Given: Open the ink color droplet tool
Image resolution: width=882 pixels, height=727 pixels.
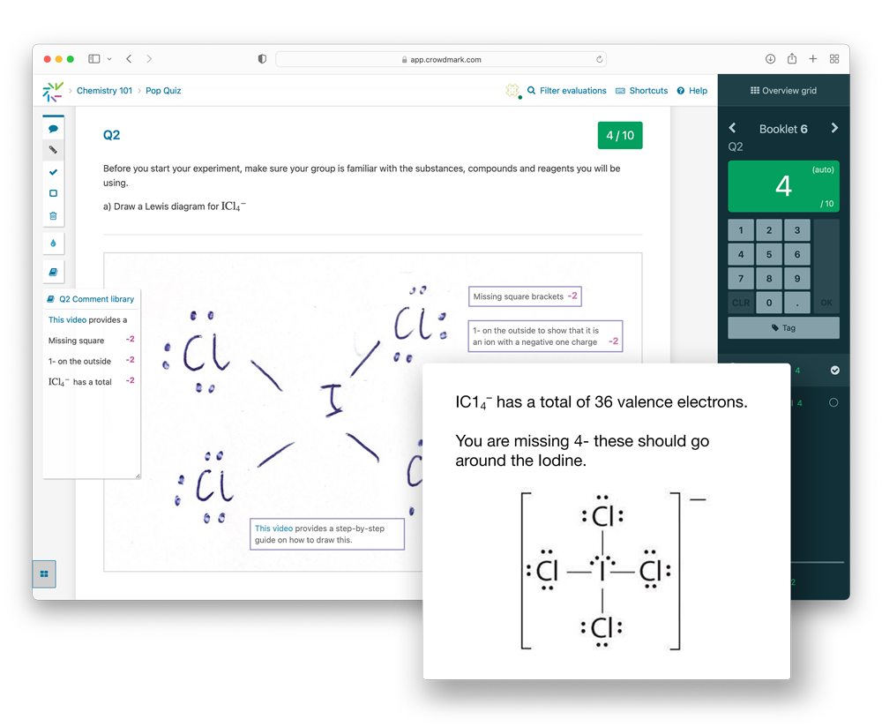Looking at the screenshot, I should [53, 243].
